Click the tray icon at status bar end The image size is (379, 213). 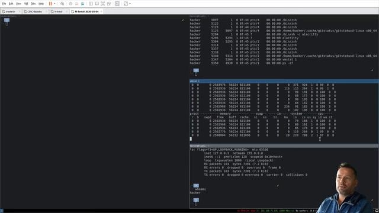pyautogui.click(x=377, y=211)
